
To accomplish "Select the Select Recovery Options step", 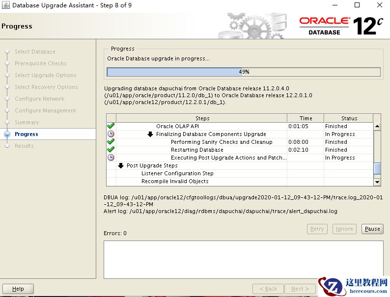I will (46, 87).
